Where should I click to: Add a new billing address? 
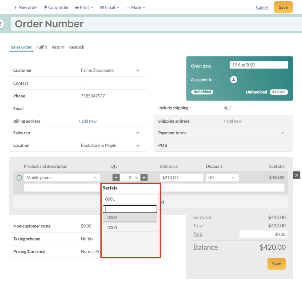click(x=87, y=121)
